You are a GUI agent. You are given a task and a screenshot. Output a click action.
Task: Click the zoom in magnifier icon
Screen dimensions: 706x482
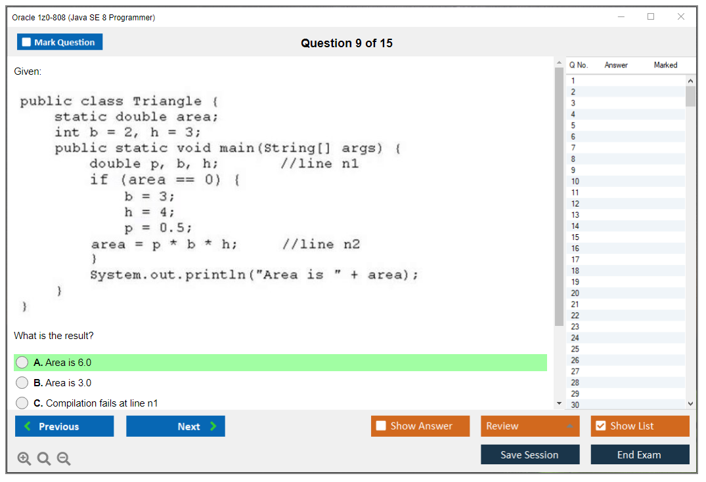coord(24,459)
